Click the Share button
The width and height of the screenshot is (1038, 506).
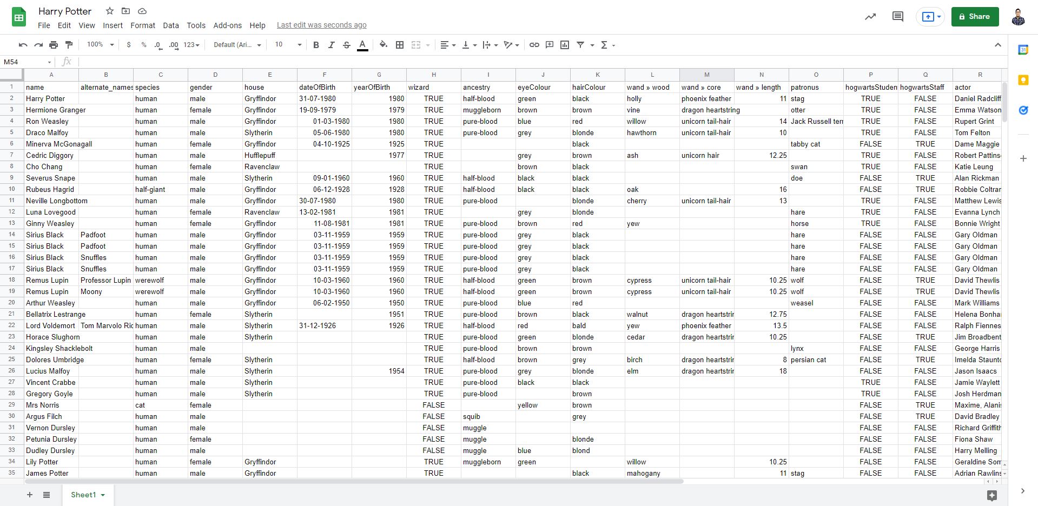[975, 16]
